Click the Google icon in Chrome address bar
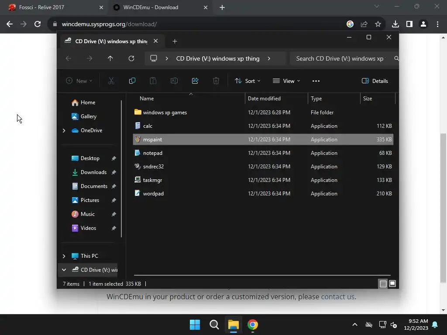This screenshot has height=335, width=447. tap(350, 24)
